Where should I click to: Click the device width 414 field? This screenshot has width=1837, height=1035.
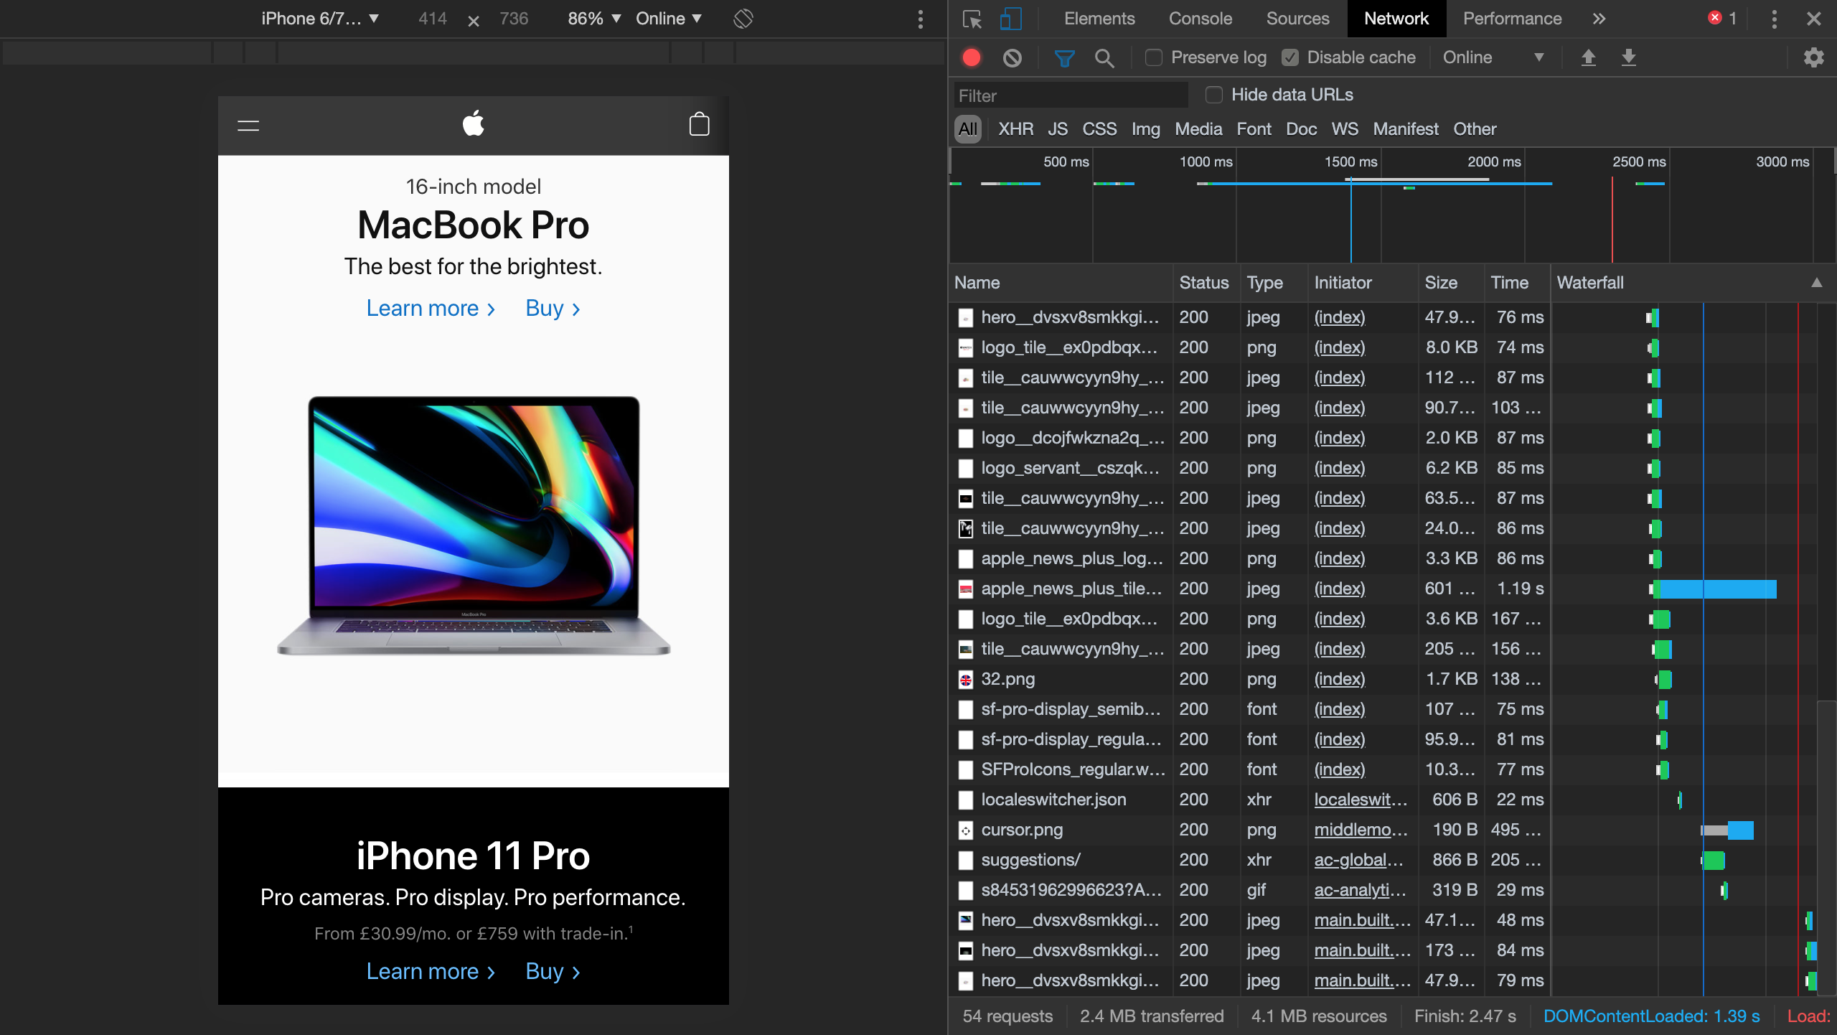(x=432, y=19)
